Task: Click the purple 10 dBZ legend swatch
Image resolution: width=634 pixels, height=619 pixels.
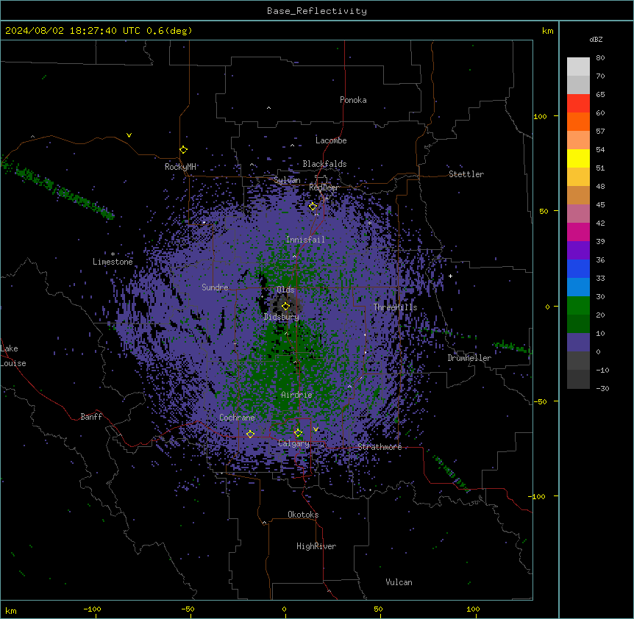Action: click(x=578, y=343)
